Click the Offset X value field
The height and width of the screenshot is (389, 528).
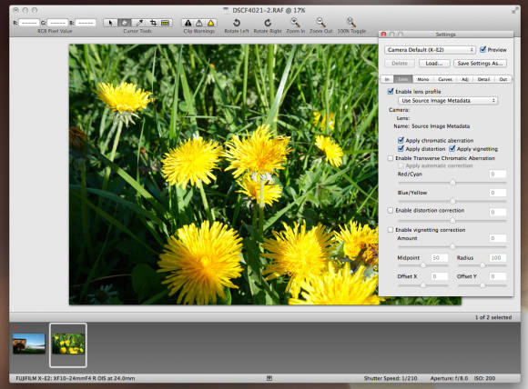pos(440,276)
